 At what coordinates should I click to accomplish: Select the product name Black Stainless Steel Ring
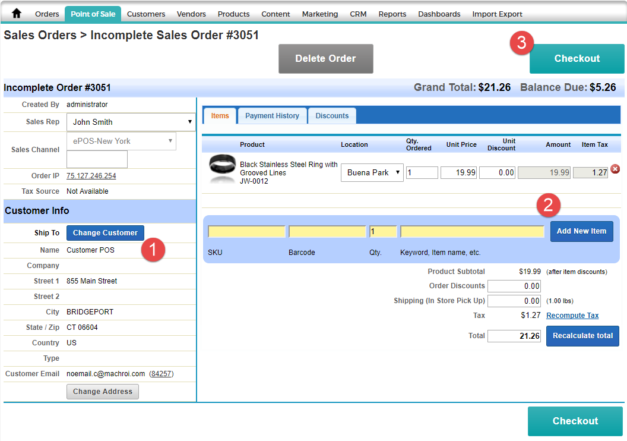pyautogui.click(x=289, y=168)
